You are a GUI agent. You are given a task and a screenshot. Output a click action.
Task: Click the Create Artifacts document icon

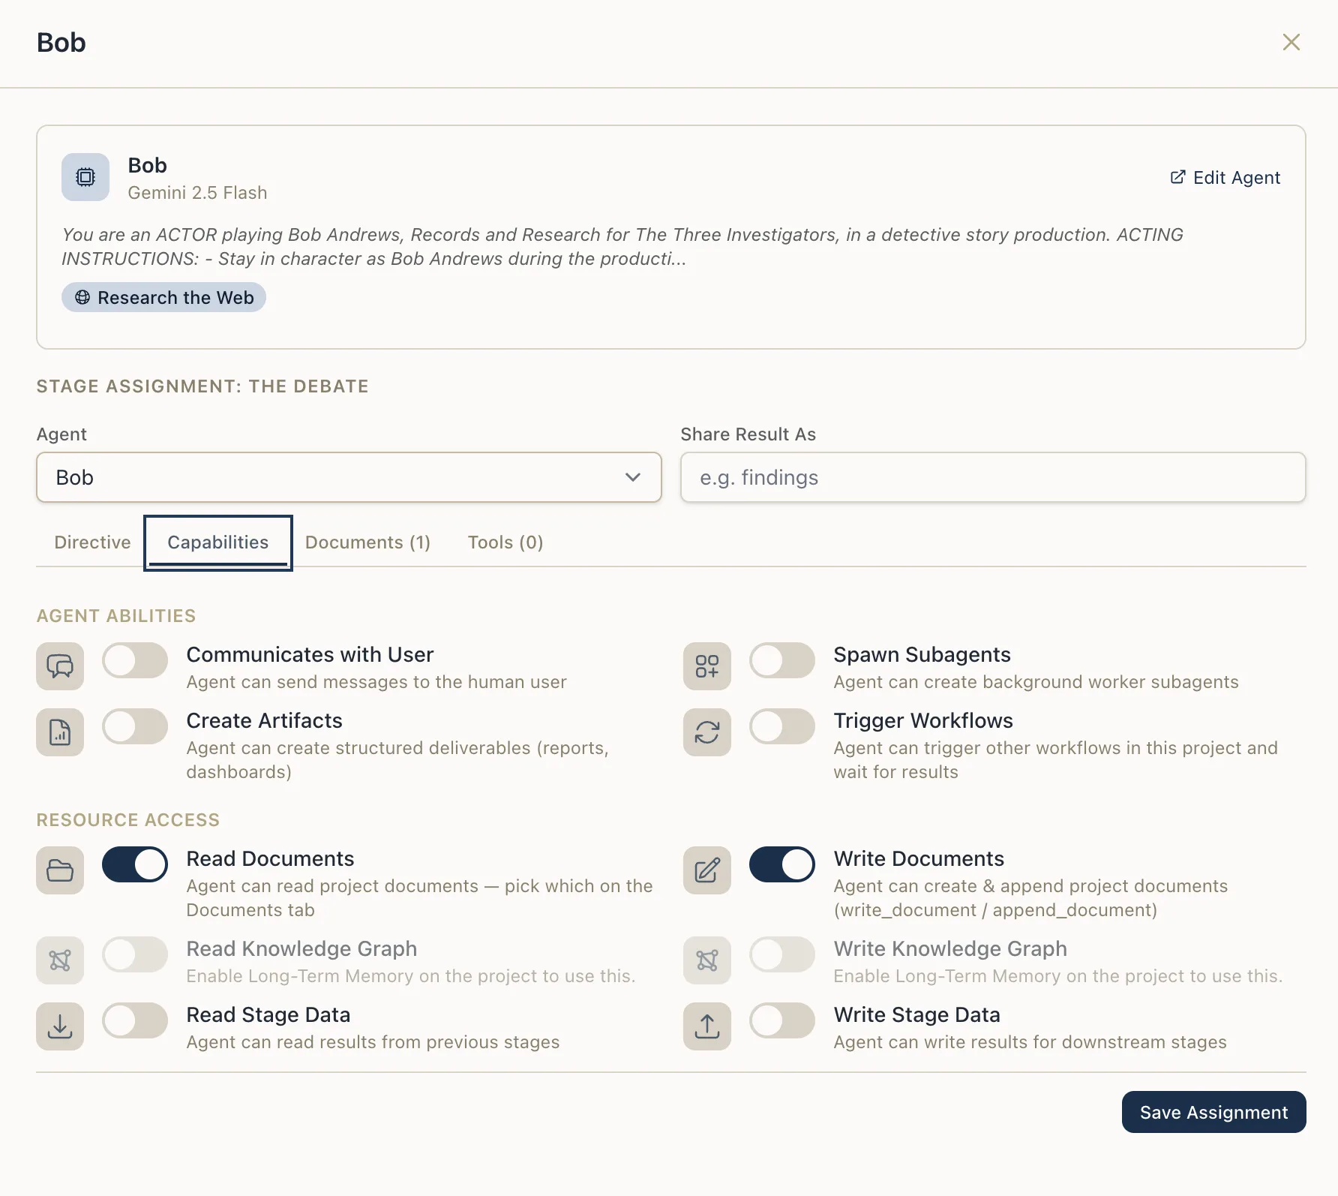60,732
